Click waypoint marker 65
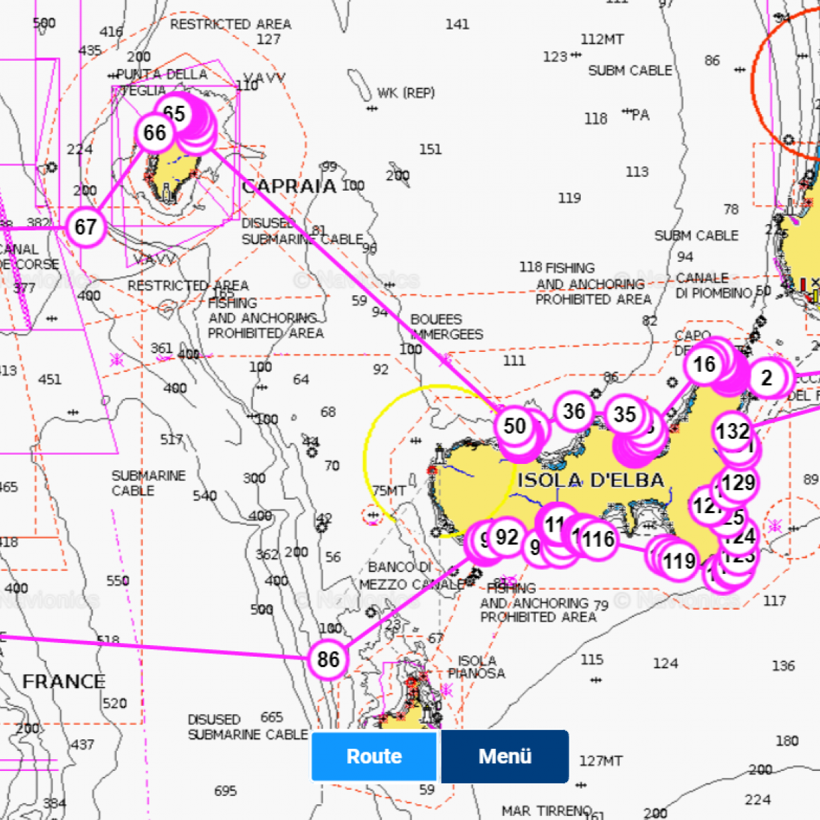 (x=175, y=113)
